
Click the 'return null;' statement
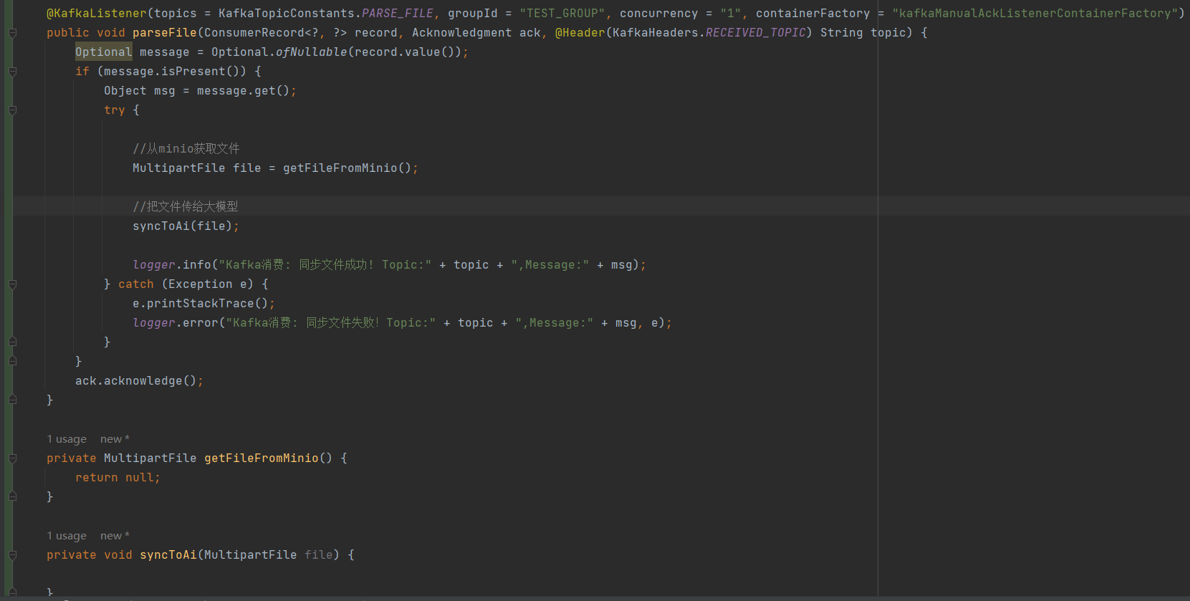coord(118,478)
